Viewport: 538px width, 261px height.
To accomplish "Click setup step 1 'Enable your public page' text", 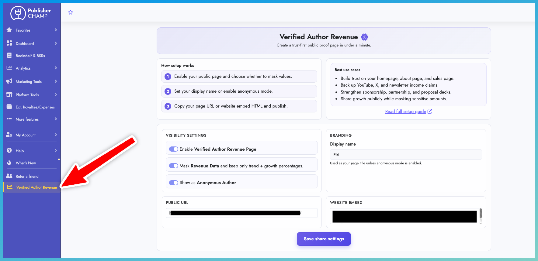I will (233, 76).
